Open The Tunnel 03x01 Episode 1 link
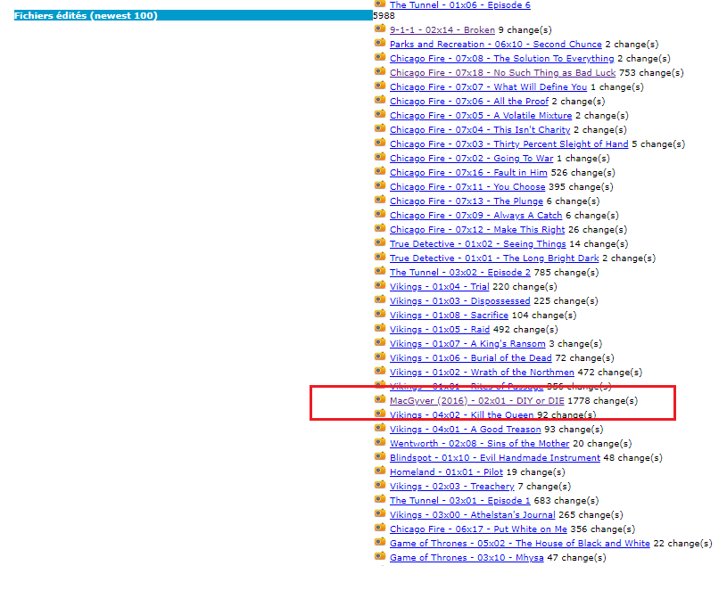The height and width of the screenshot is (615, 727). [459, 501]
